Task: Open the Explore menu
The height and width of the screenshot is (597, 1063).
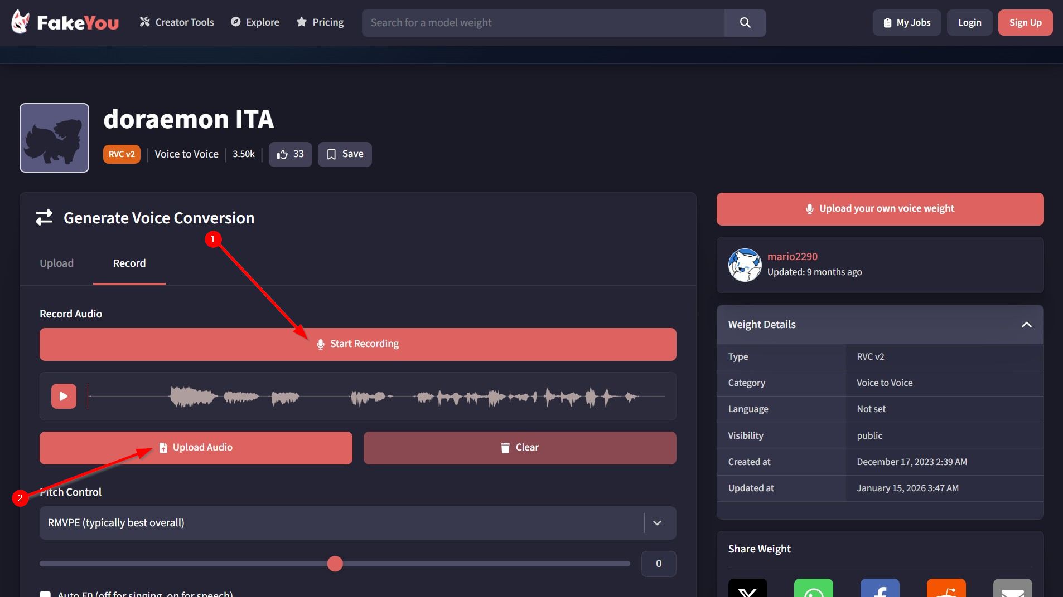Action: (255, 22)
